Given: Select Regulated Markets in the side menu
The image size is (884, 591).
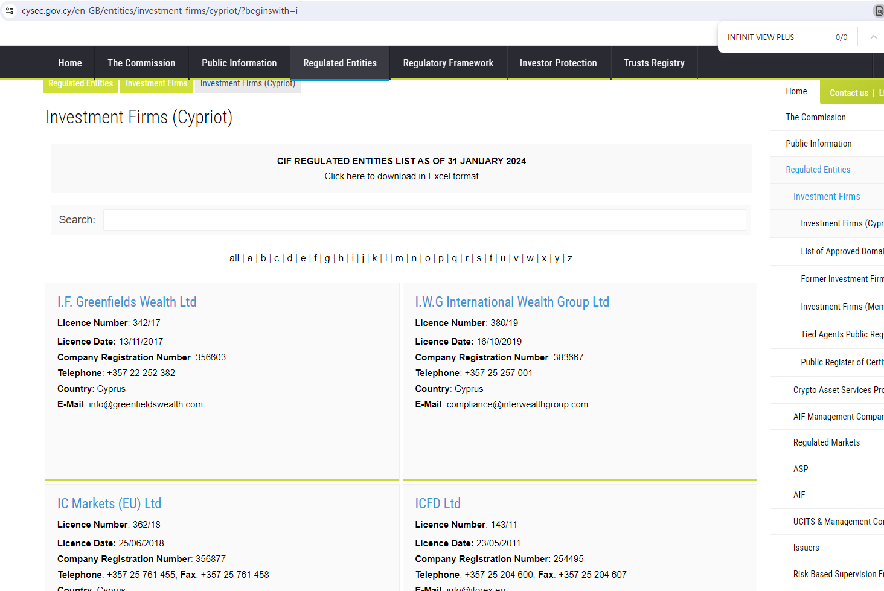Looking at the screenshot, I should [826, 442].
